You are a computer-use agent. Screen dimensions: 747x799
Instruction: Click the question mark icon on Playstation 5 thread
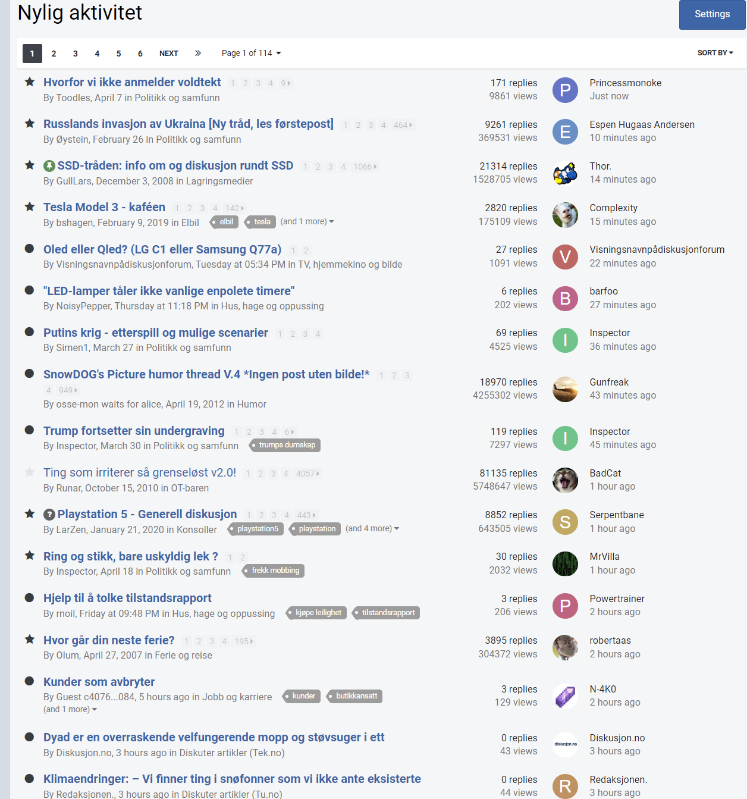coord(49,515)
